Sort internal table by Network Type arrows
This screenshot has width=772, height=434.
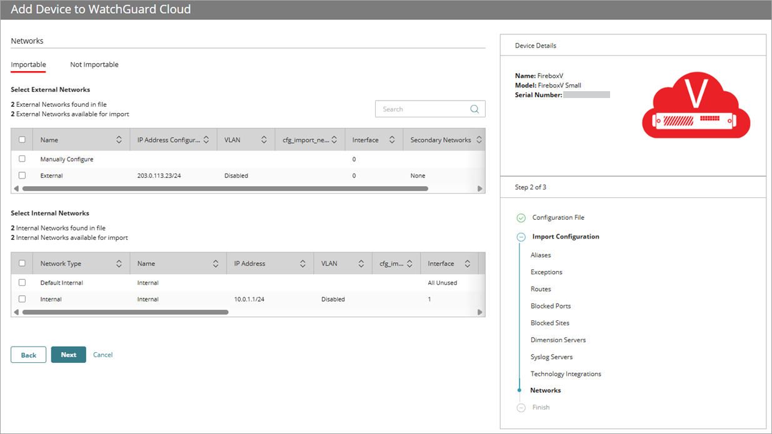[119, 264]
